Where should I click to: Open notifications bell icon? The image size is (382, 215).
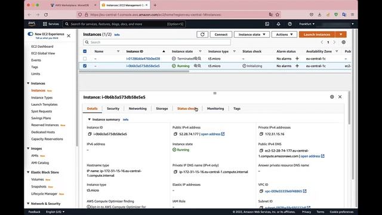pos(279,24)
